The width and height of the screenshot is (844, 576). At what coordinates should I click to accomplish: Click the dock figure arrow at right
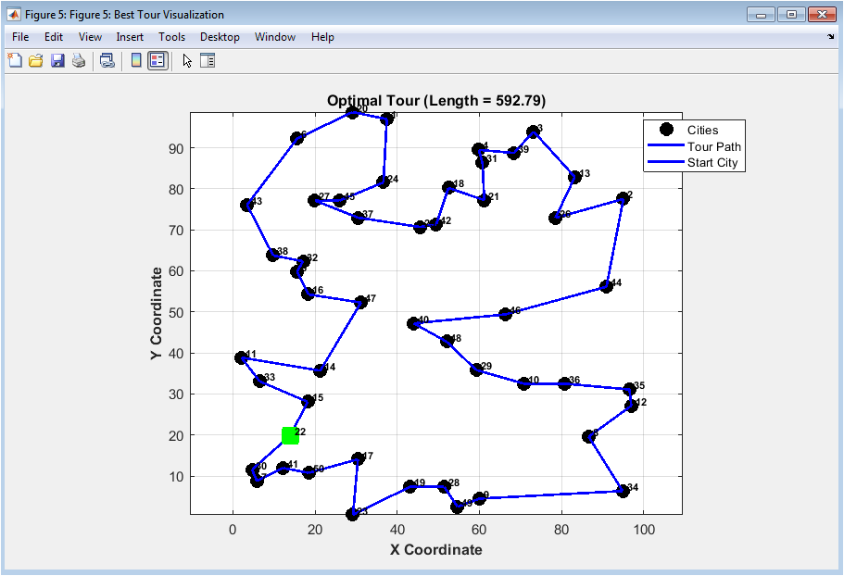830,37
